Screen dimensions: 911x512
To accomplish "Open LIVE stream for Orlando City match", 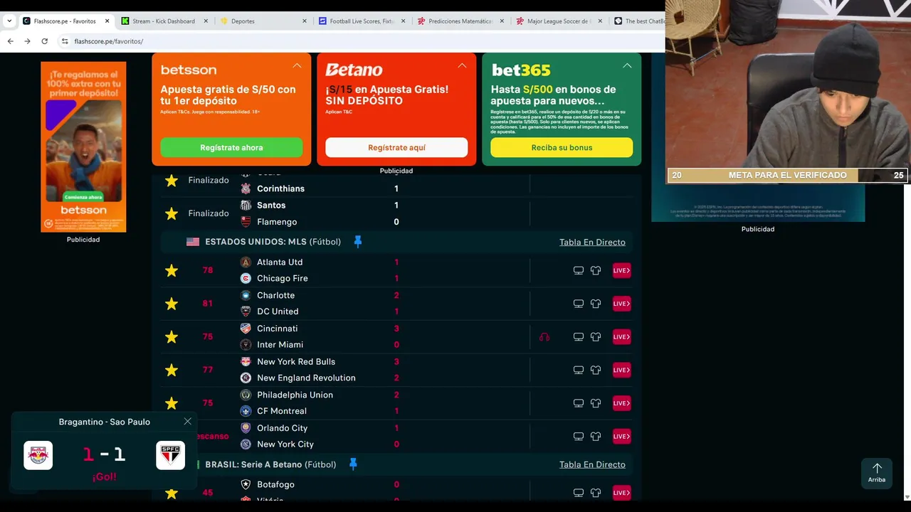I will (x=621, y=436).
